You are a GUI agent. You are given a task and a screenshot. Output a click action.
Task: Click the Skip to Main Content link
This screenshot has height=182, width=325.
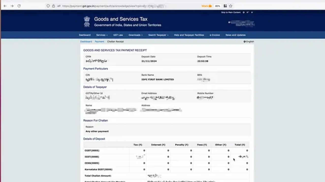coord(231,12)
